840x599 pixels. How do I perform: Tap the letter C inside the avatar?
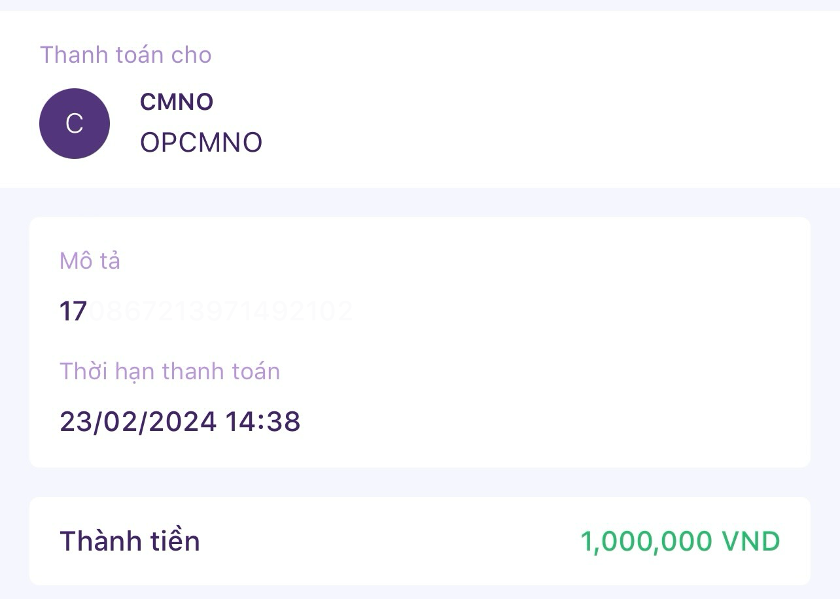(x=75, y=124)
